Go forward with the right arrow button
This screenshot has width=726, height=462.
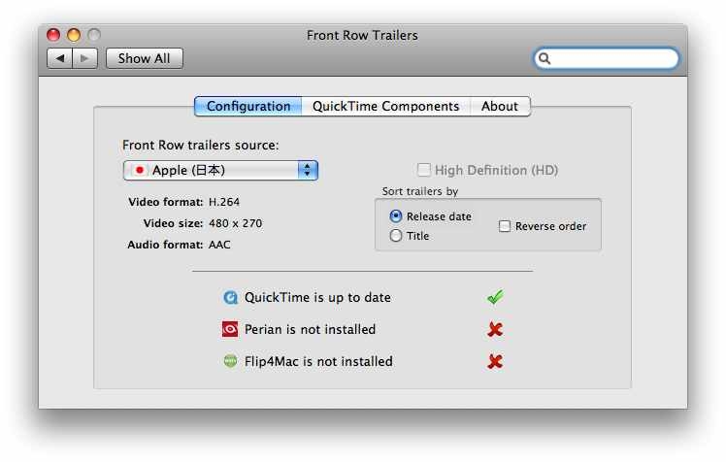[84, 58]
